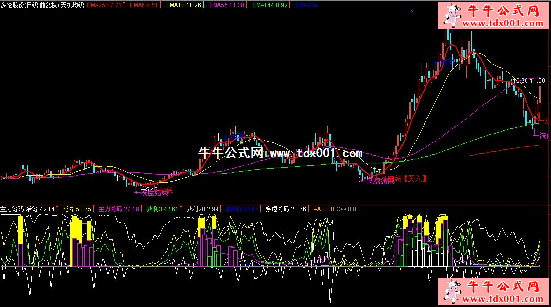Viewport: 551px width, 307px height.
Task: Select the yellow 死筹 indicator label
Action: pos(77,209)
